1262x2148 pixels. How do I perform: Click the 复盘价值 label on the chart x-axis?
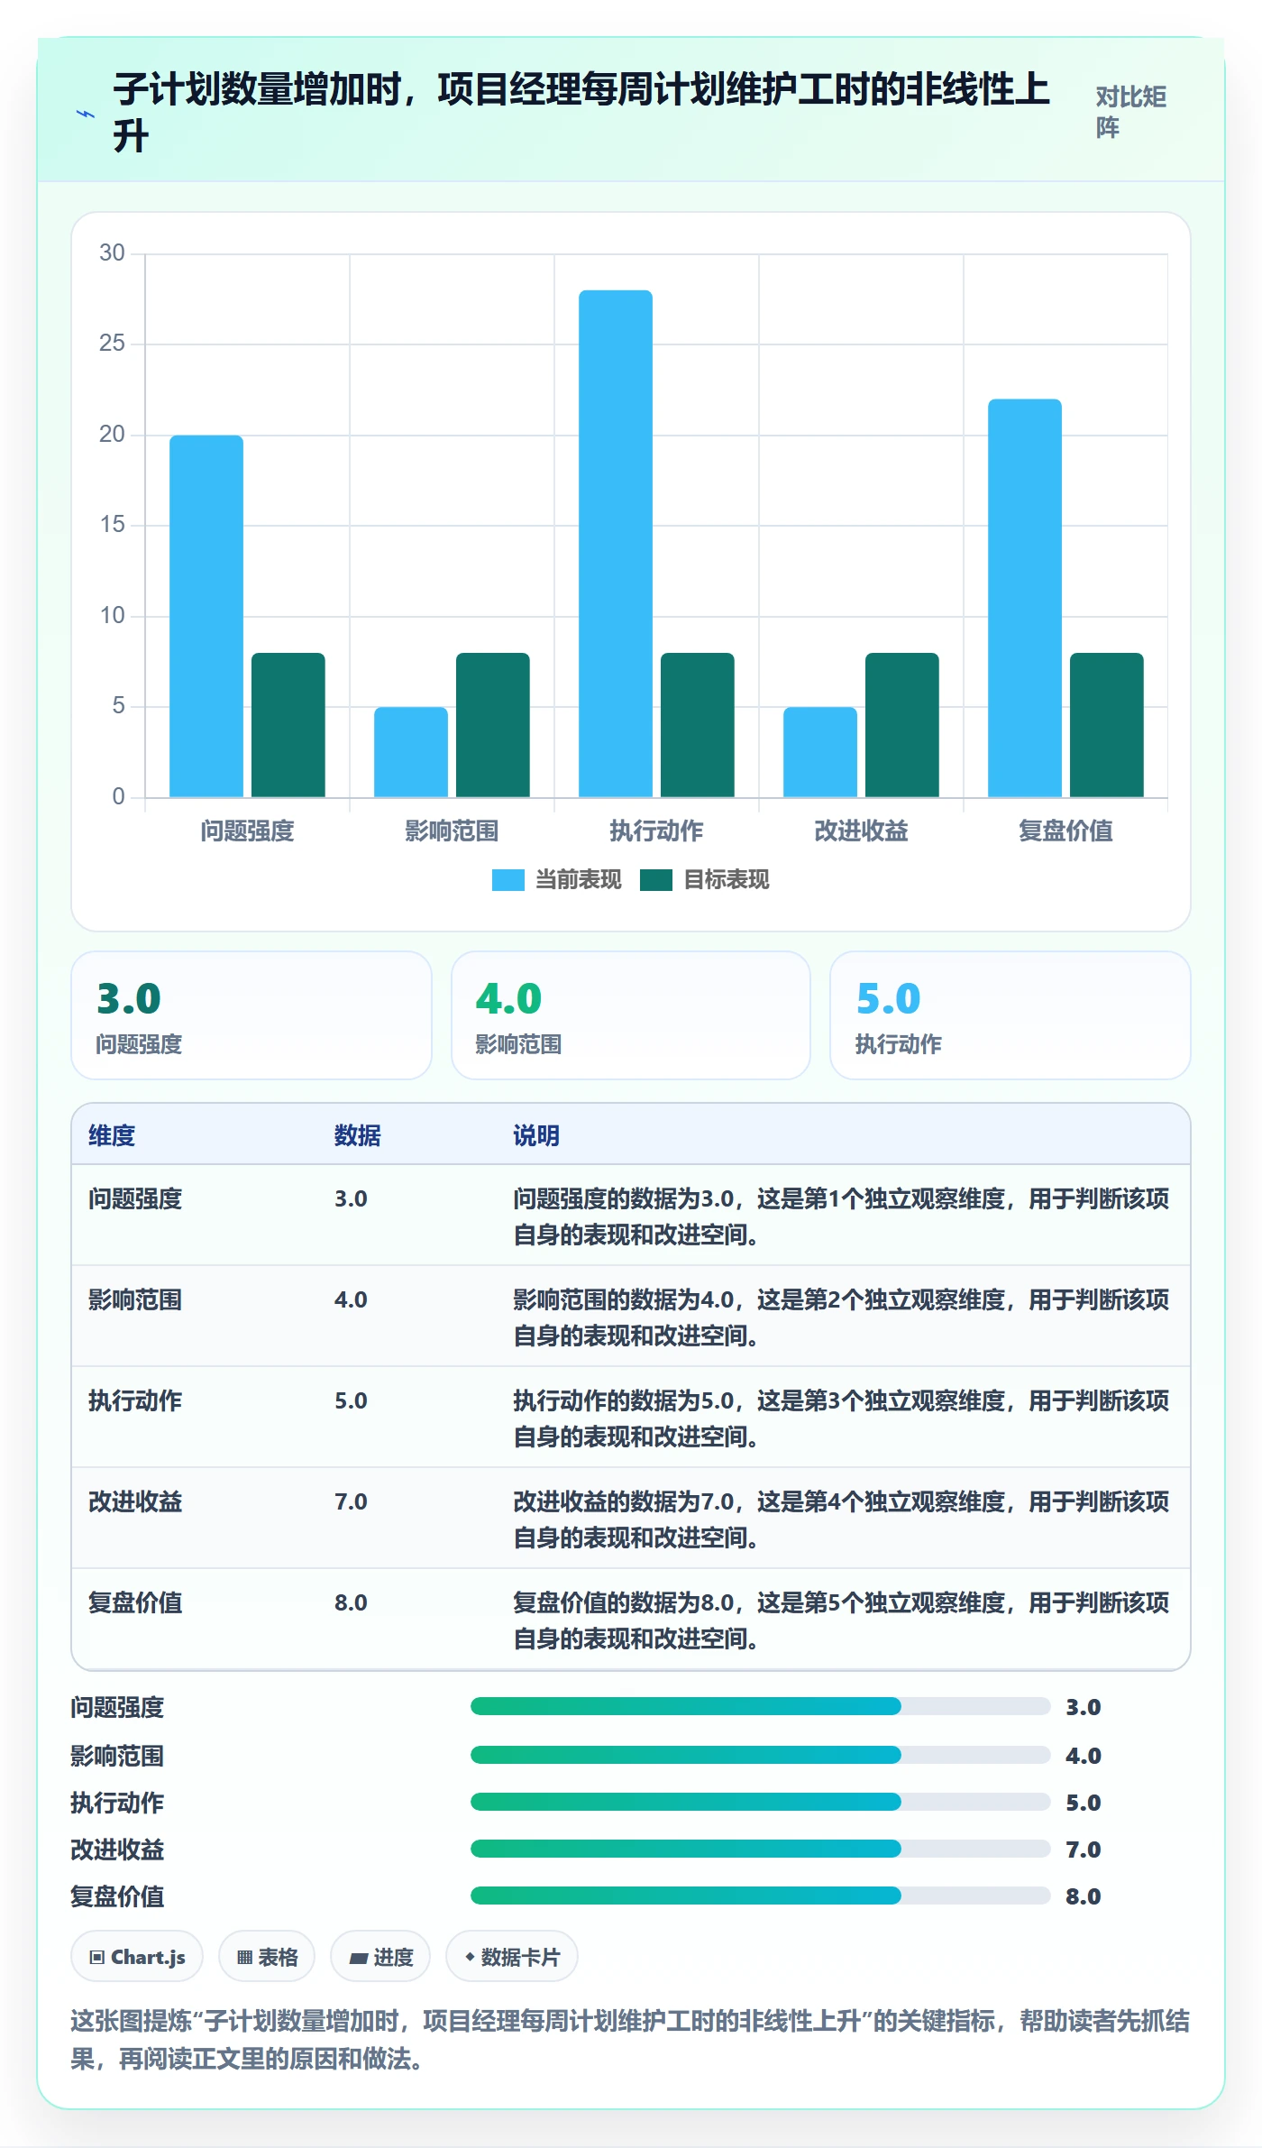click(x=1065, y=831)
